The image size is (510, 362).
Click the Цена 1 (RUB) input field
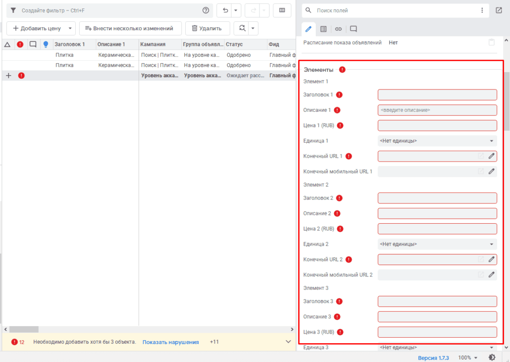437,125
